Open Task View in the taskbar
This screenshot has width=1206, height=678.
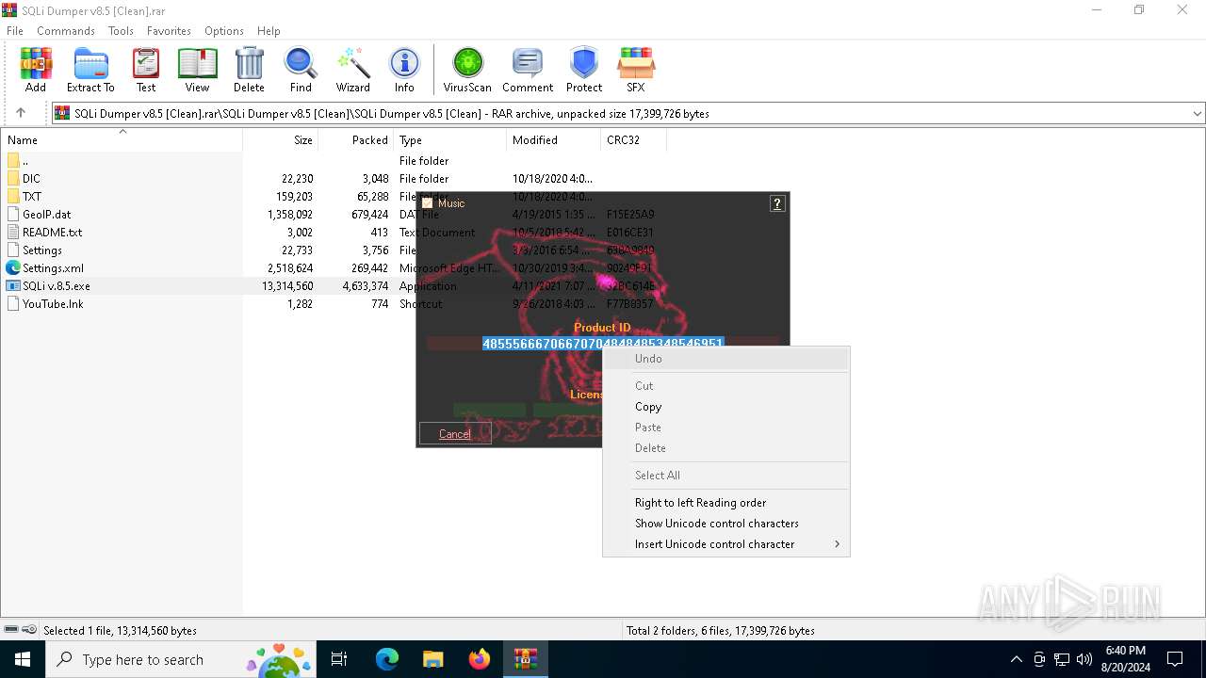(x=339, y=659)
